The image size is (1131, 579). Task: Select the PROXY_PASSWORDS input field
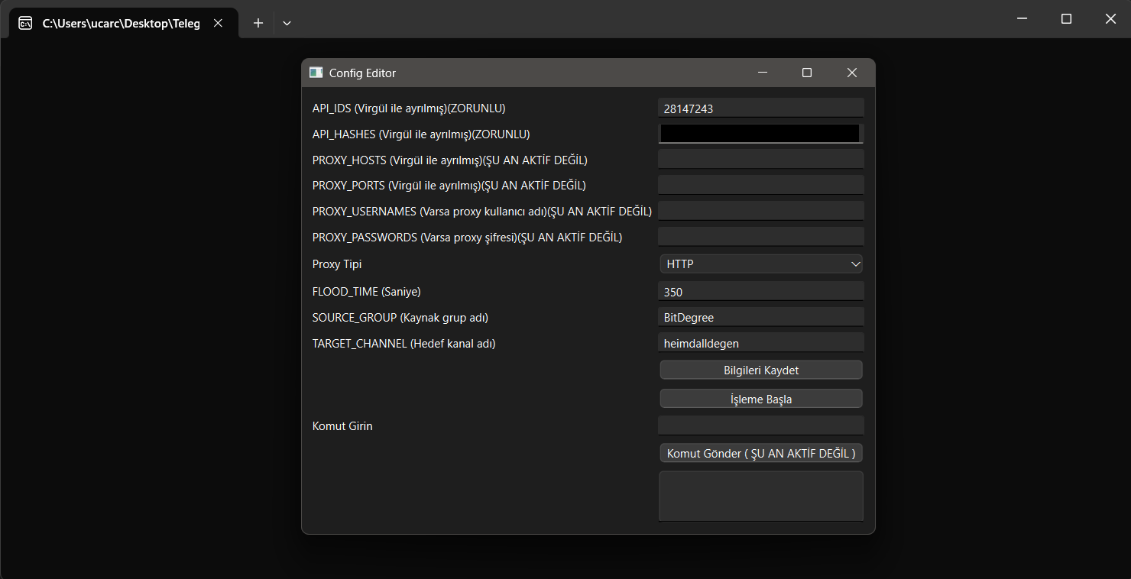coord(760,237)
